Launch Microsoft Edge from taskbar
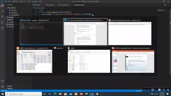 [55, 94]
